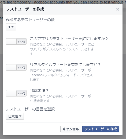
Task: Click the 作成するテストユーザーの数 label
Action: pos(30,20)
